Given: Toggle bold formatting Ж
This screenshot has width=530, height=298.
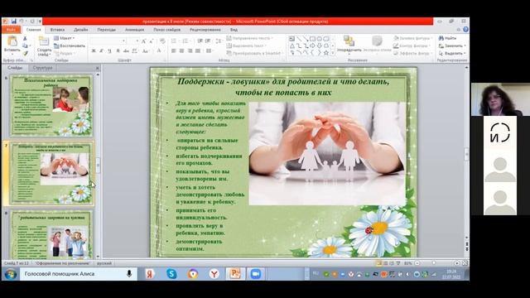Looking at the screenshot, I should 94,50.
